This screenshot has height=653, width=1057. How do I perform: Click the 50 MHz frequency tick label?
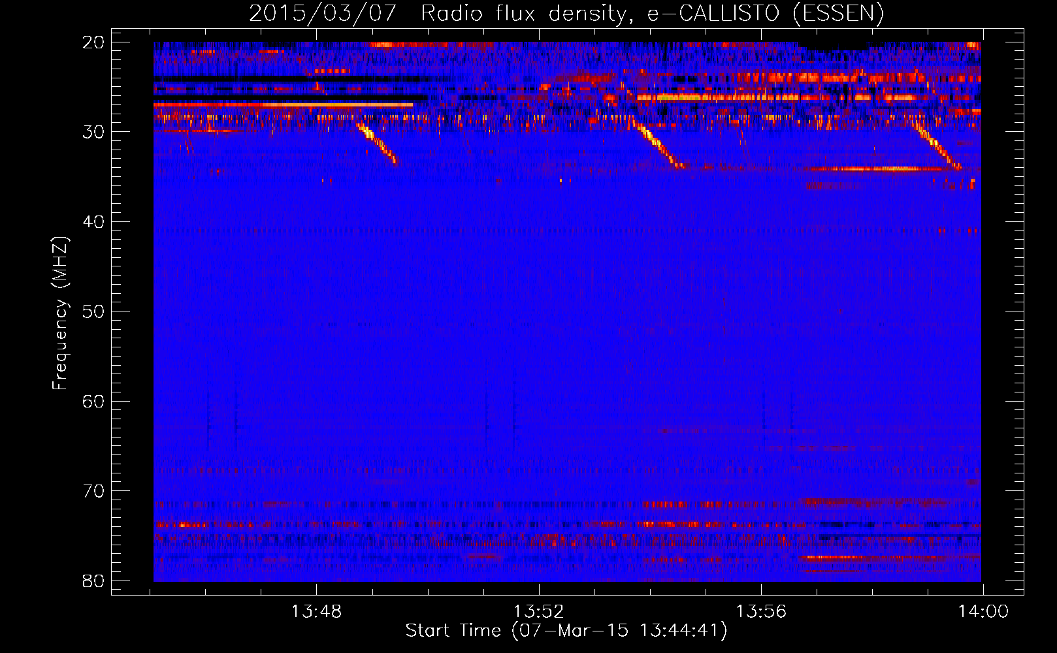pyautogui.click(x=94, y=311)
